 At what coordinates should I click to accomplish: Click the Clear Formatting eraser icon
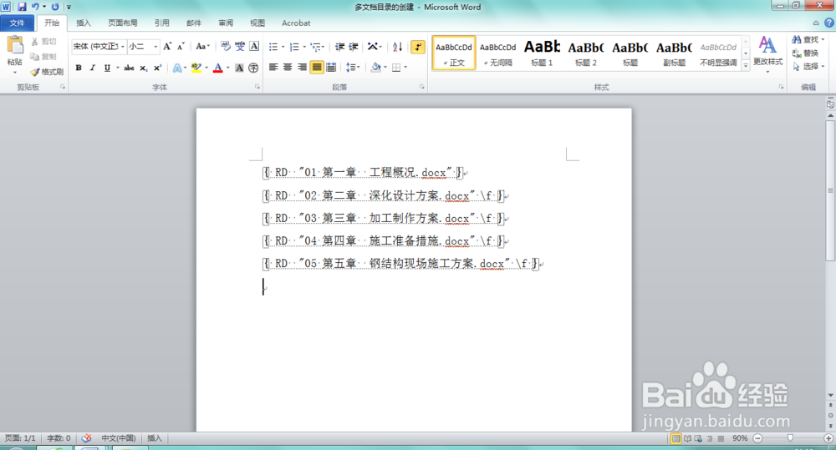(x=226, y=46)
